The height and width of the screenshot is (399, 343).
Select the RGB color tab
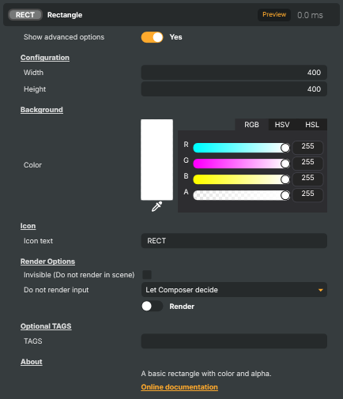(251, 125)
